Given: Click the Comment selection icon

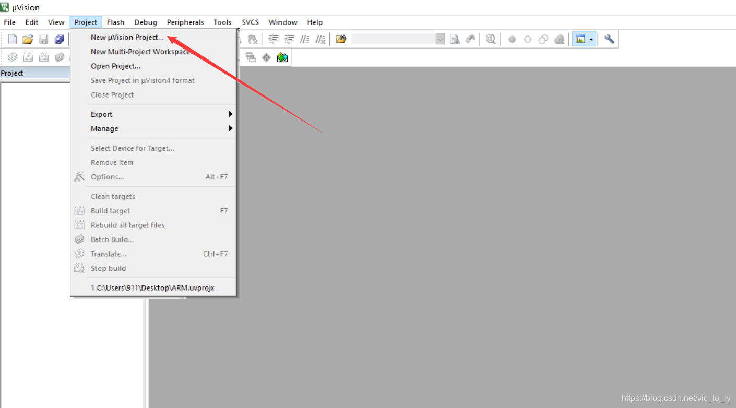Looking at the screenshot, I should pyautogui.click(x=305, y=39).
